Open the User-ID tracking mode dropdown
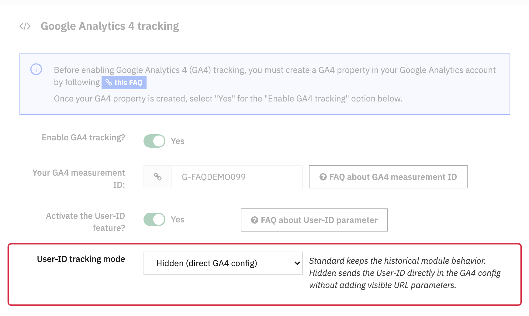Viewport: 529px width, 316px height. (223, 263)
